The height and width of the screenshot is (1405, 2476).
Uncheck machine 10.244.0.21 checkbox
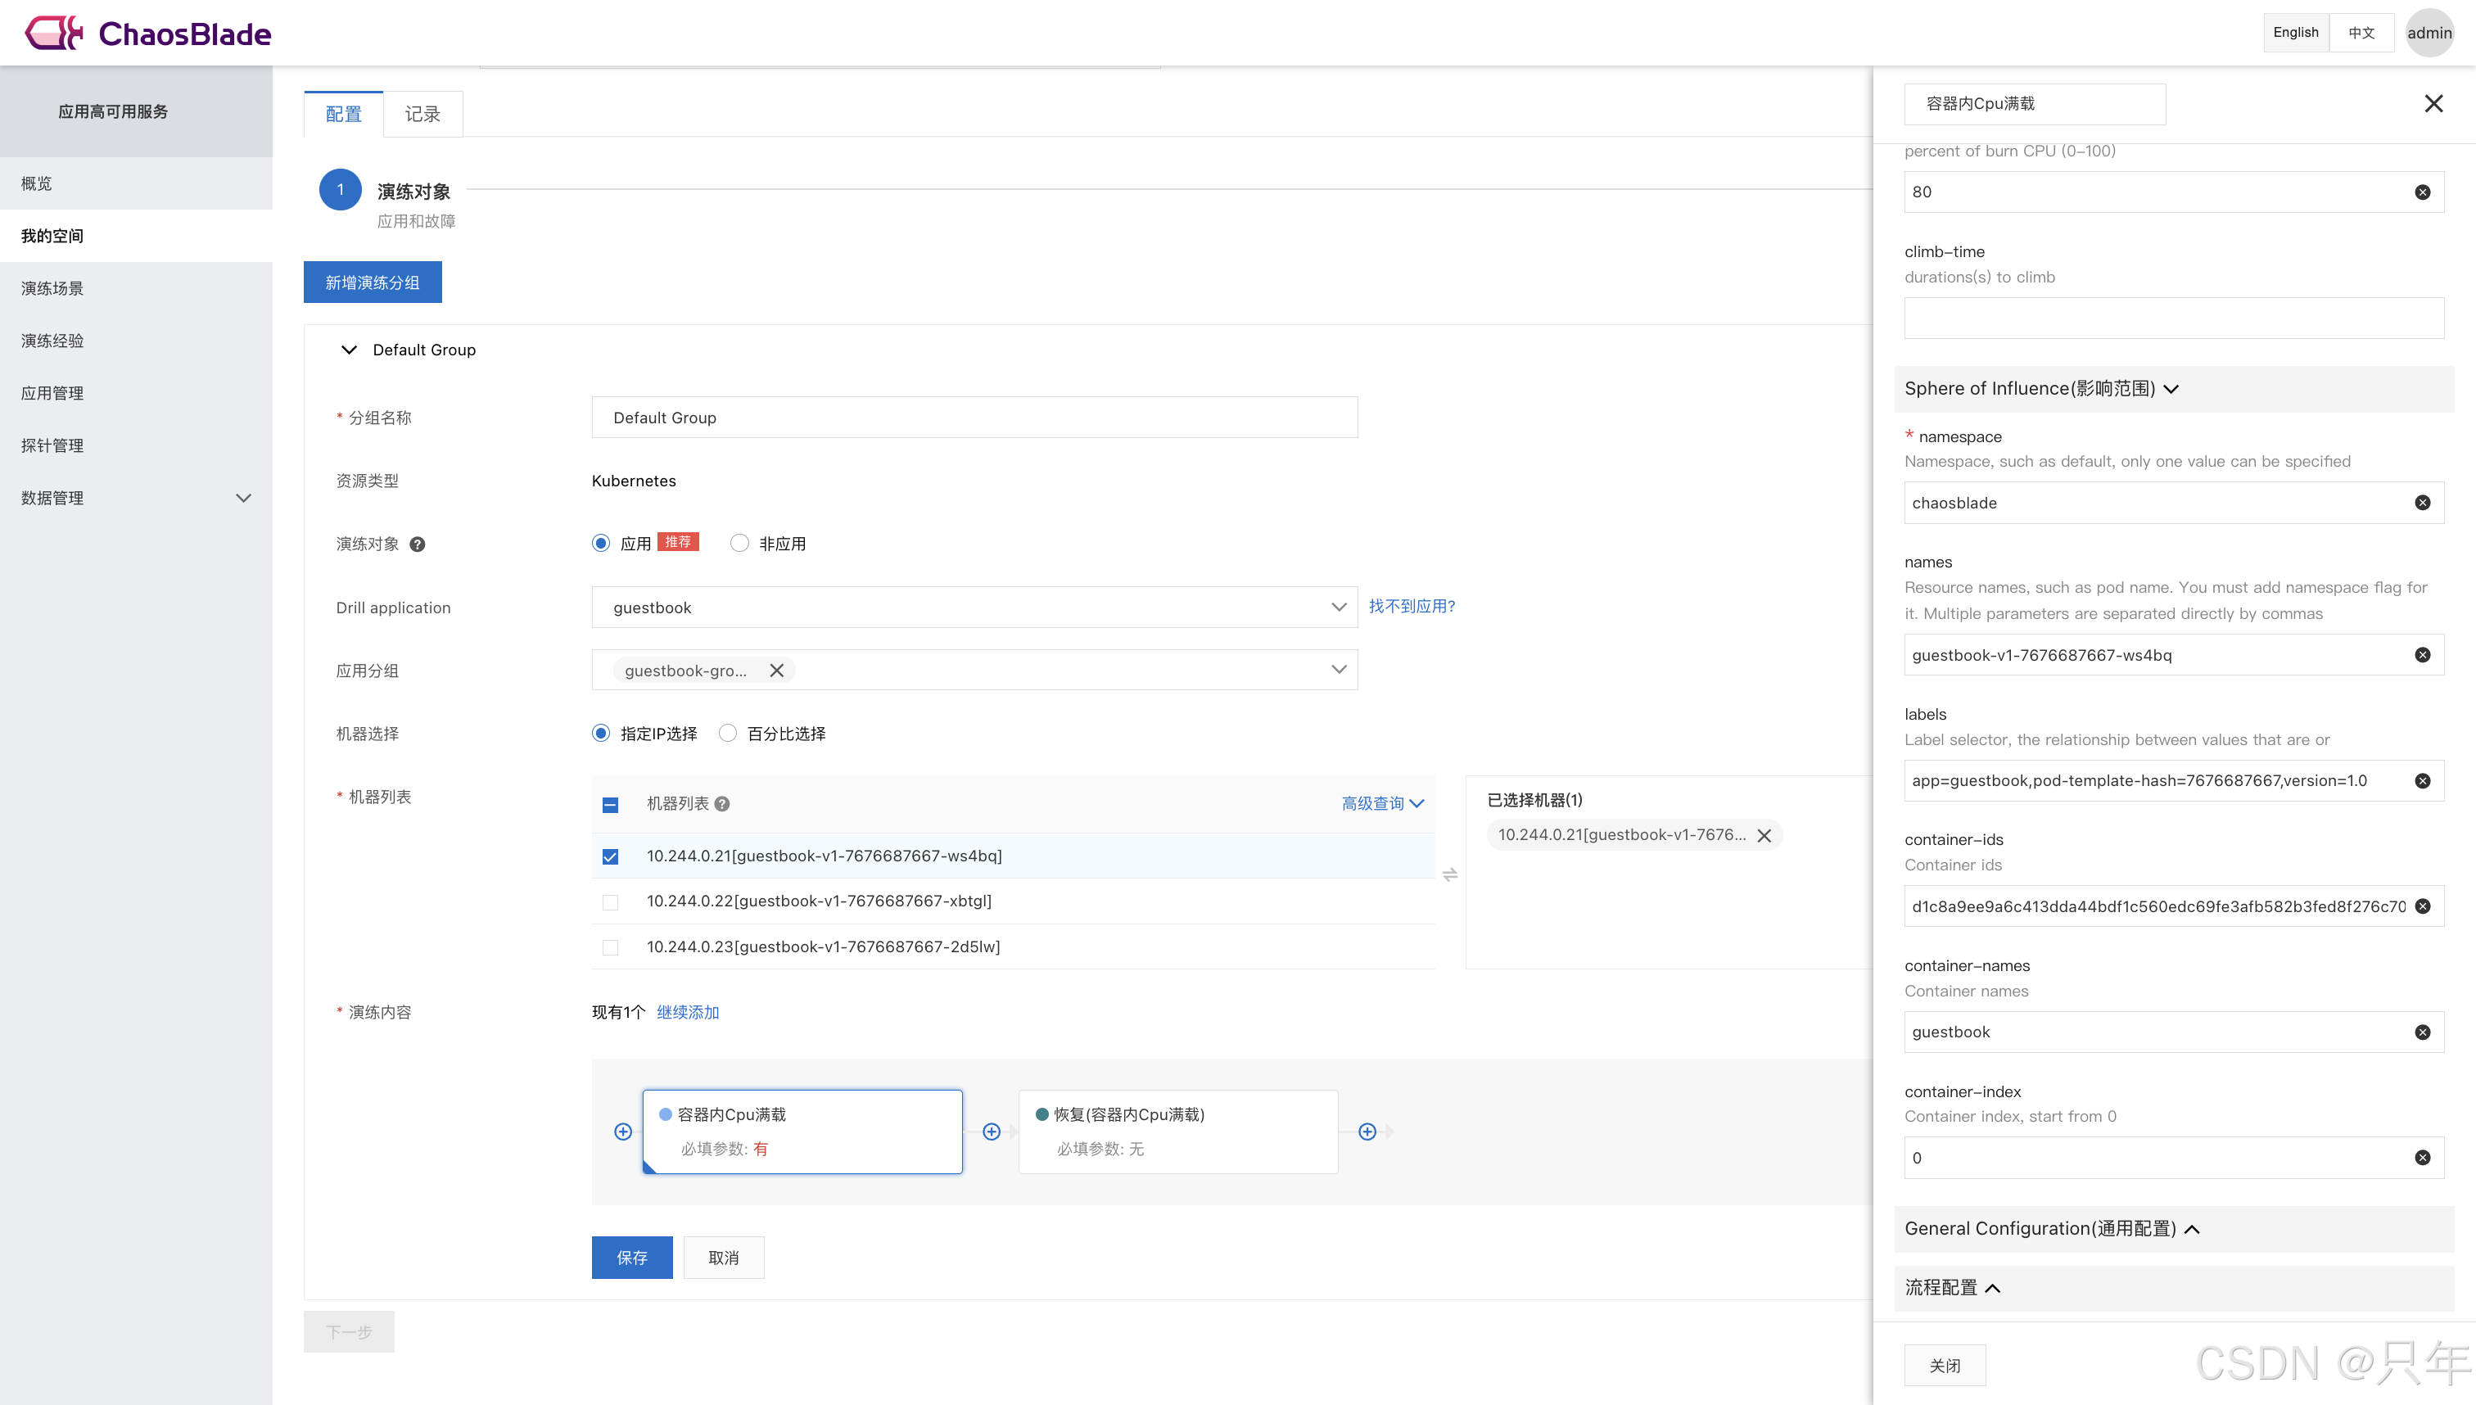(x=610, y=857)
